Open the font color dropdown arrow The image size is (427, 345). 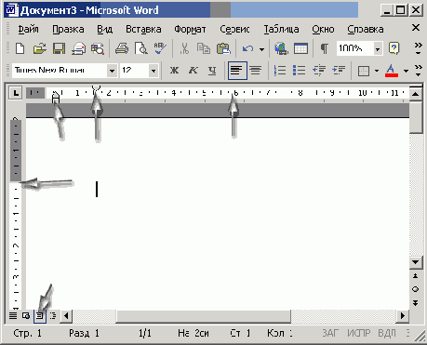click(x=406, y=71)
